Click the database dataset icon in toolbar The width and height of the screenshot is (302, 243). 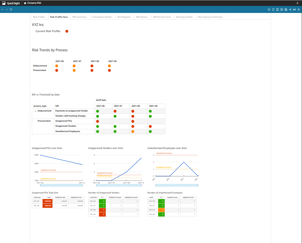click(282, 10)
